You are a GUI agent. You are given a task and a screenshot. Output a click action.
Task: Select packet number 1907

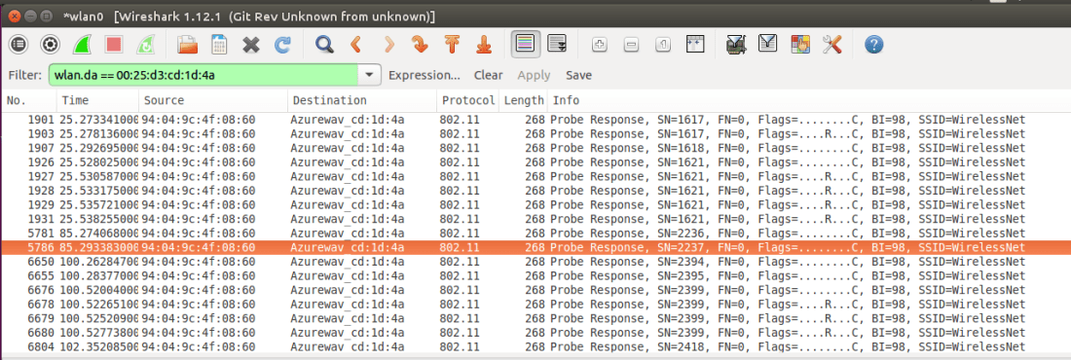(x=535, y=148)
